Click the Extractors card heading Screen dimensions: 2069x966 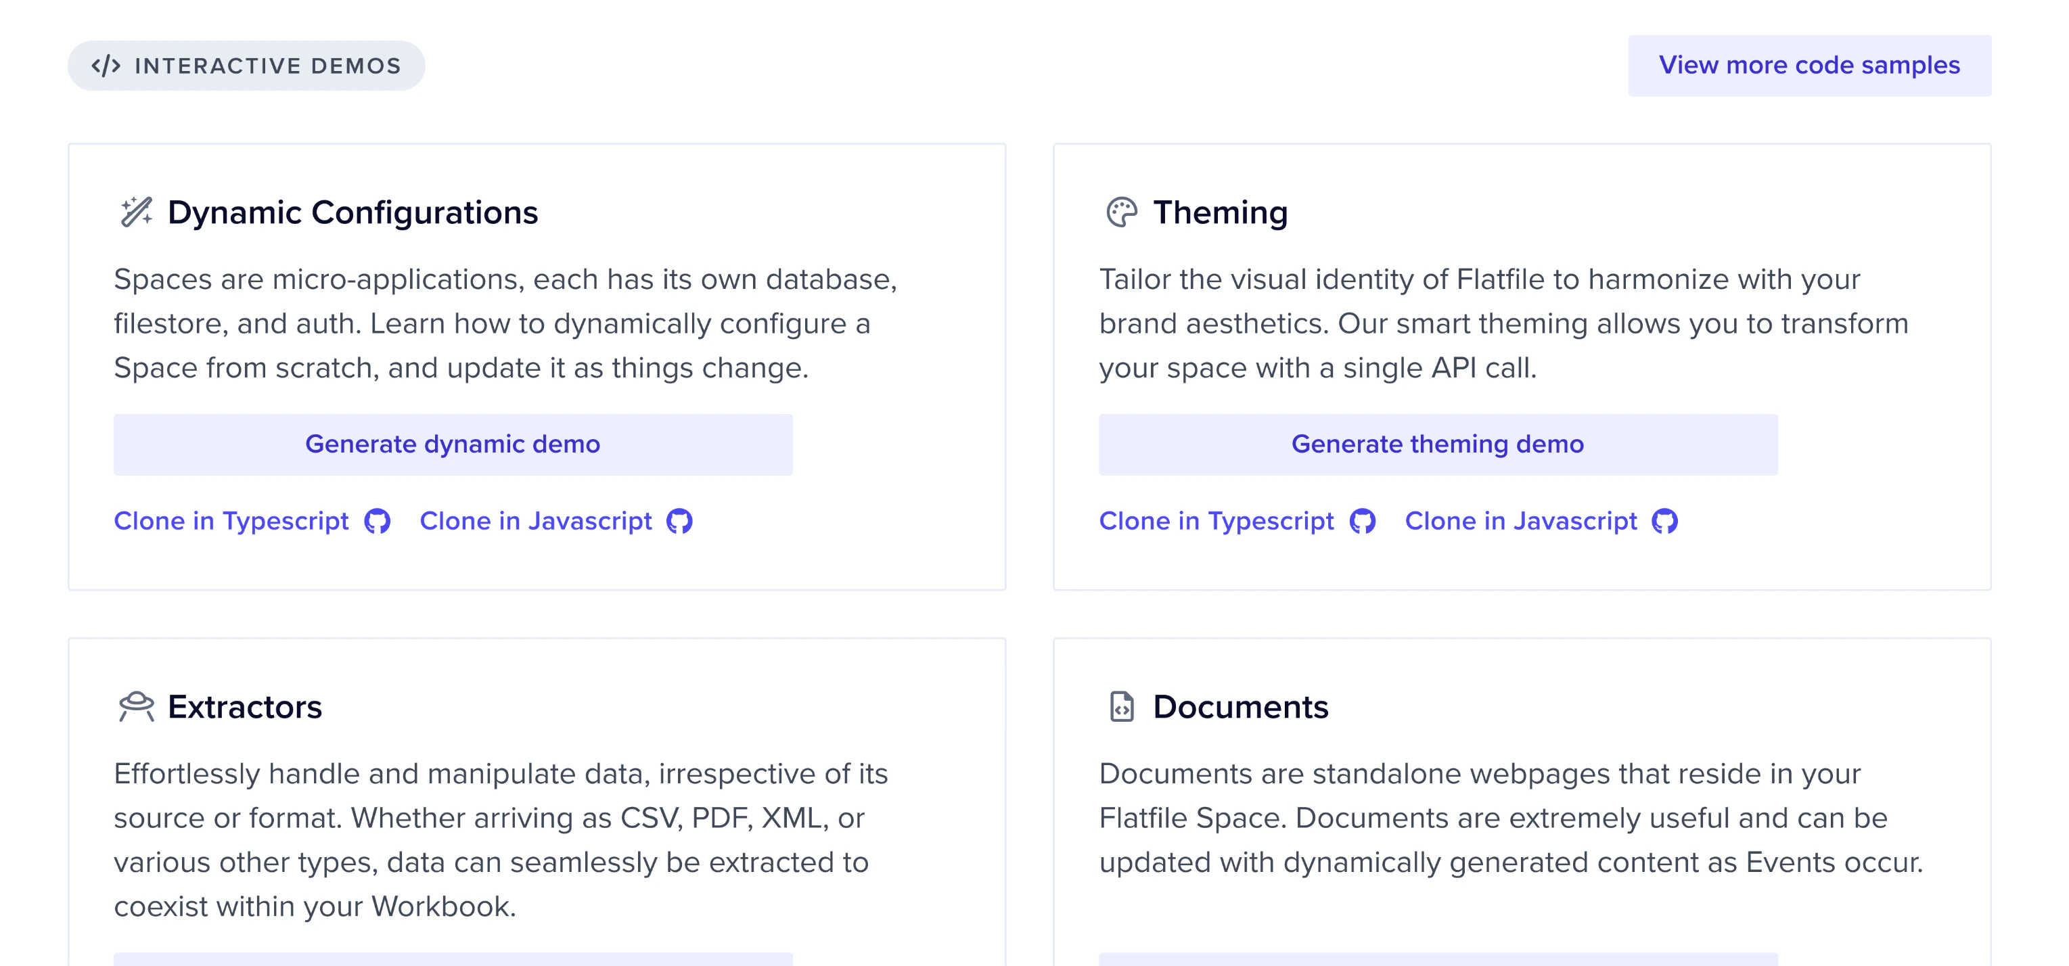coord(245,707)
